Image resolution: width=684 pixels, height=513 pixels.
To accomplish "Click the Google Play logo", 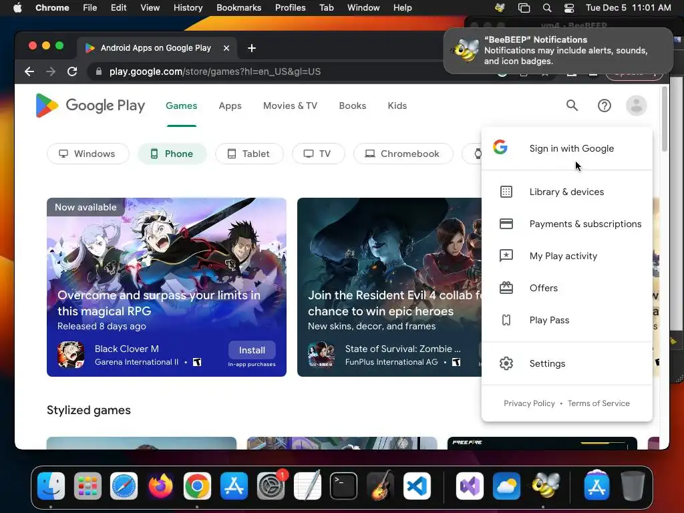I will [x=90, y=106].
